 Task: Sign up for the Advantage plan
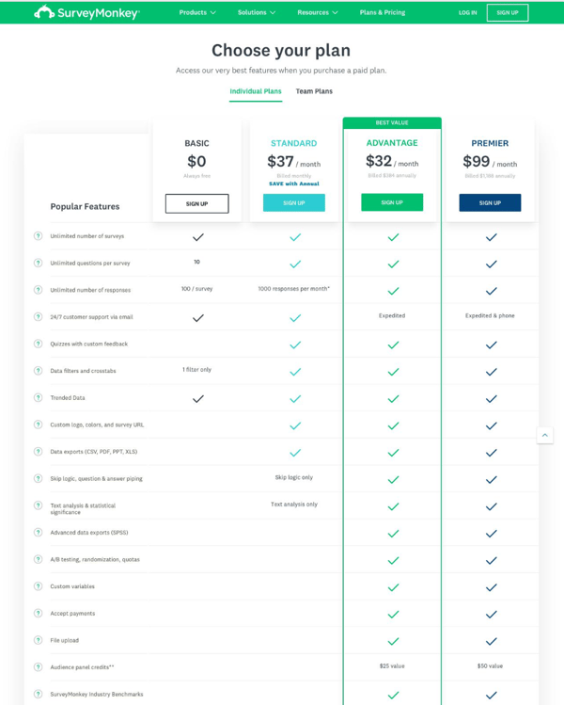[392, 202]
